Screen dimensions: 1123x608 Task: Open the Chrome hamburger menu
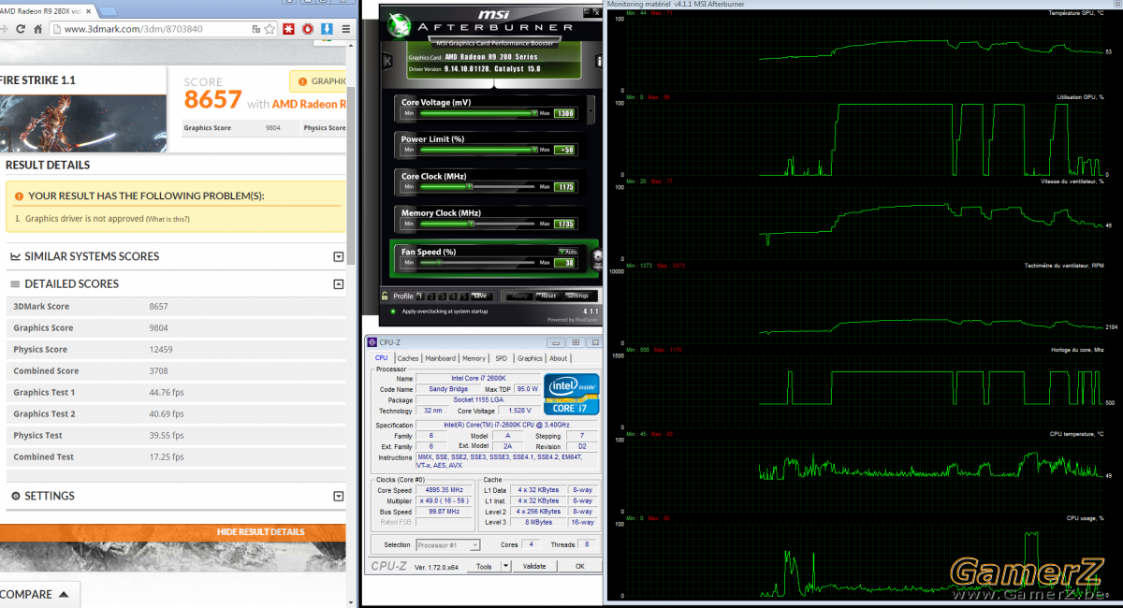click(346, 29)
